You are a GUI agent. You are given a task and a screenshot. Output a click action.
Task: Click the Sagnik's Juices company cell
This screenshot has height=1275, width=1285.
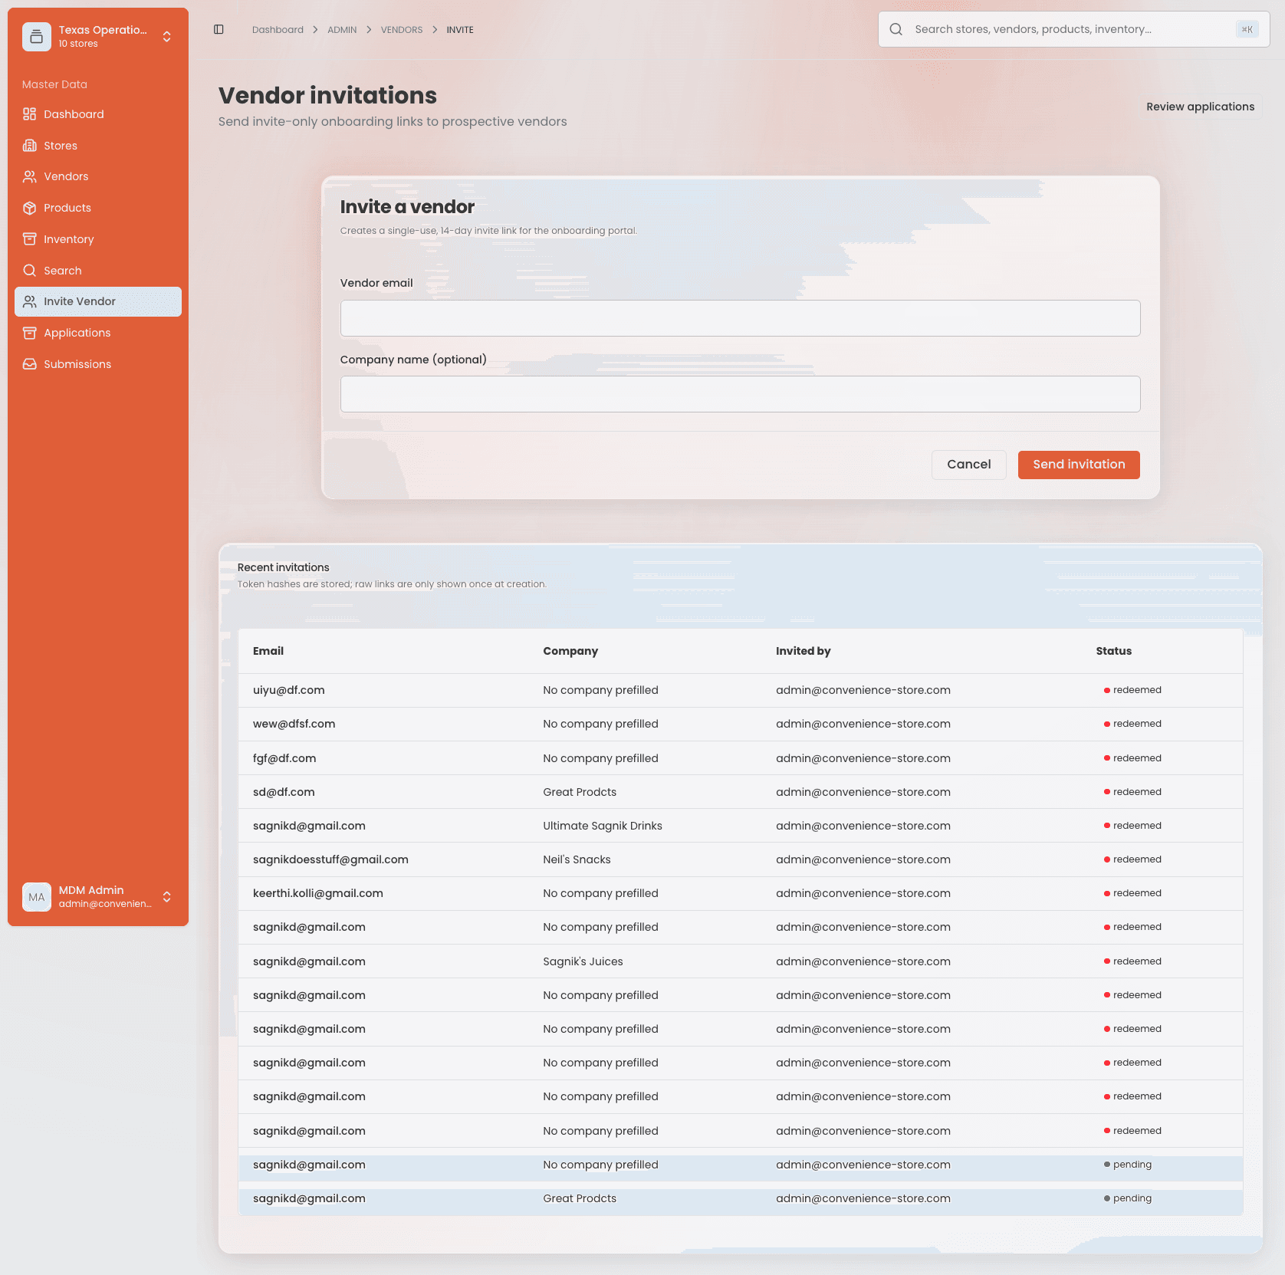point(583,961)
